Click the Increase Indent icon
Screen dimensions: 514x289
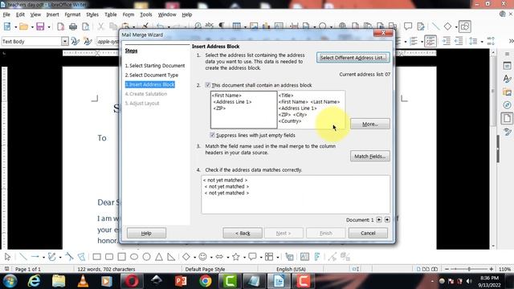click(447, 41)
